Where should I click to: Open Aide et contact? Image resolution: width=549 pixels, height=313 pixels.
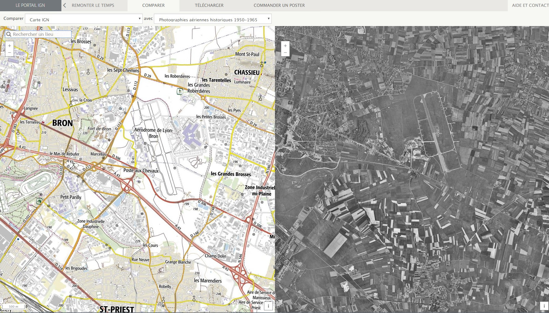pyautogui.click(x=530, y=5)
